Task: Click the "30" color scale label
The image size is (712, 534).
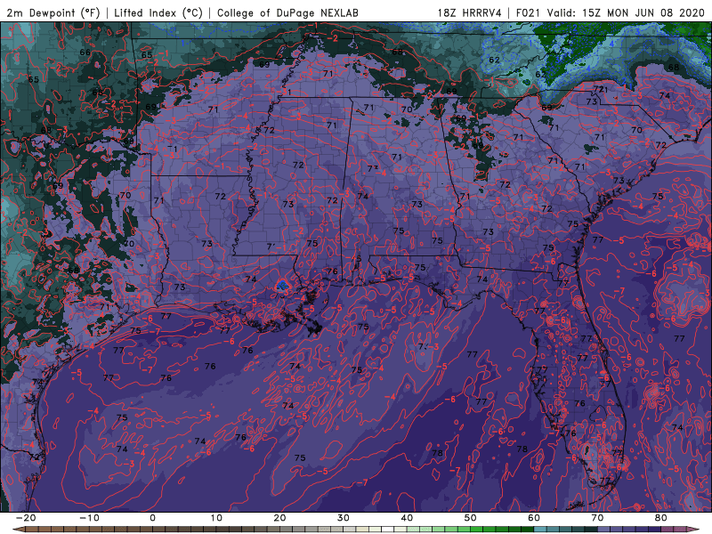Action: pos(344,518)
